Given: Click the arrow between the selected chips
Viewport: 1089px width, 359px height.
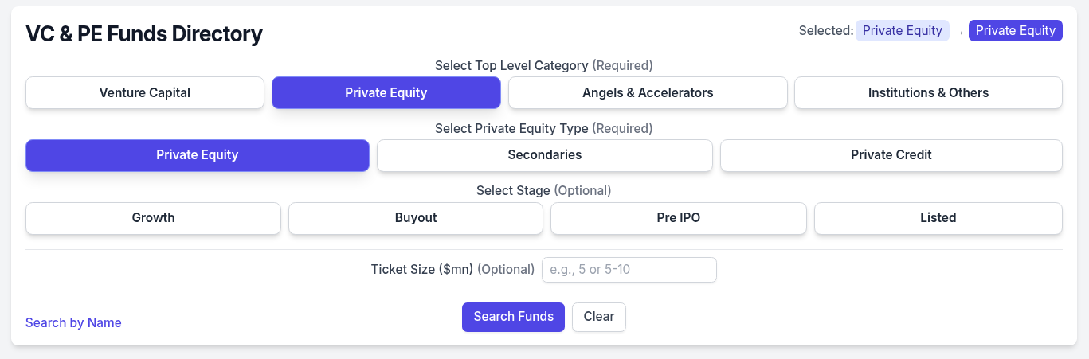Looking at the screenshot, I should (959, 32).
